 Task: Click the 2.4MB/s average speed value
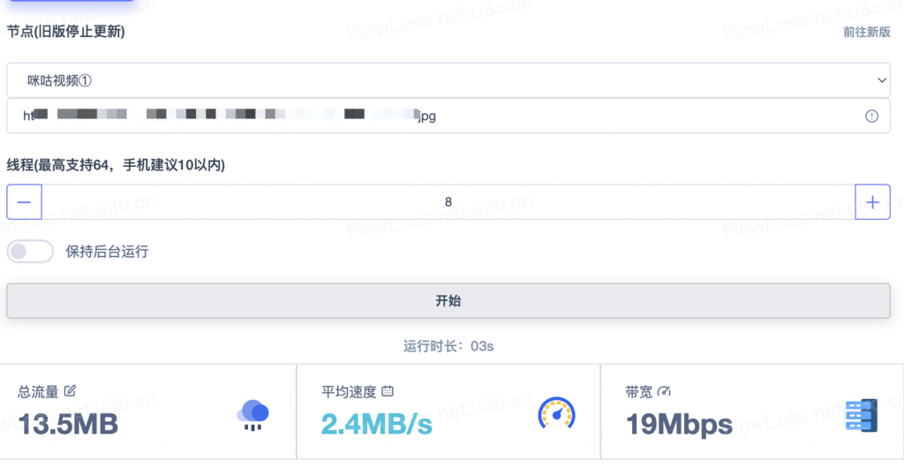point(376,425)
